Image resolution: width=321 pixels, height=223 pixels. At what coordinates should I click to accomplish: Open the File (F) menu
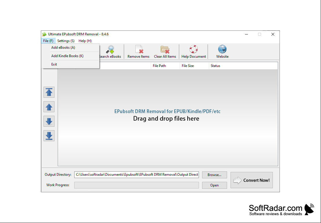[x=48, y=41]
